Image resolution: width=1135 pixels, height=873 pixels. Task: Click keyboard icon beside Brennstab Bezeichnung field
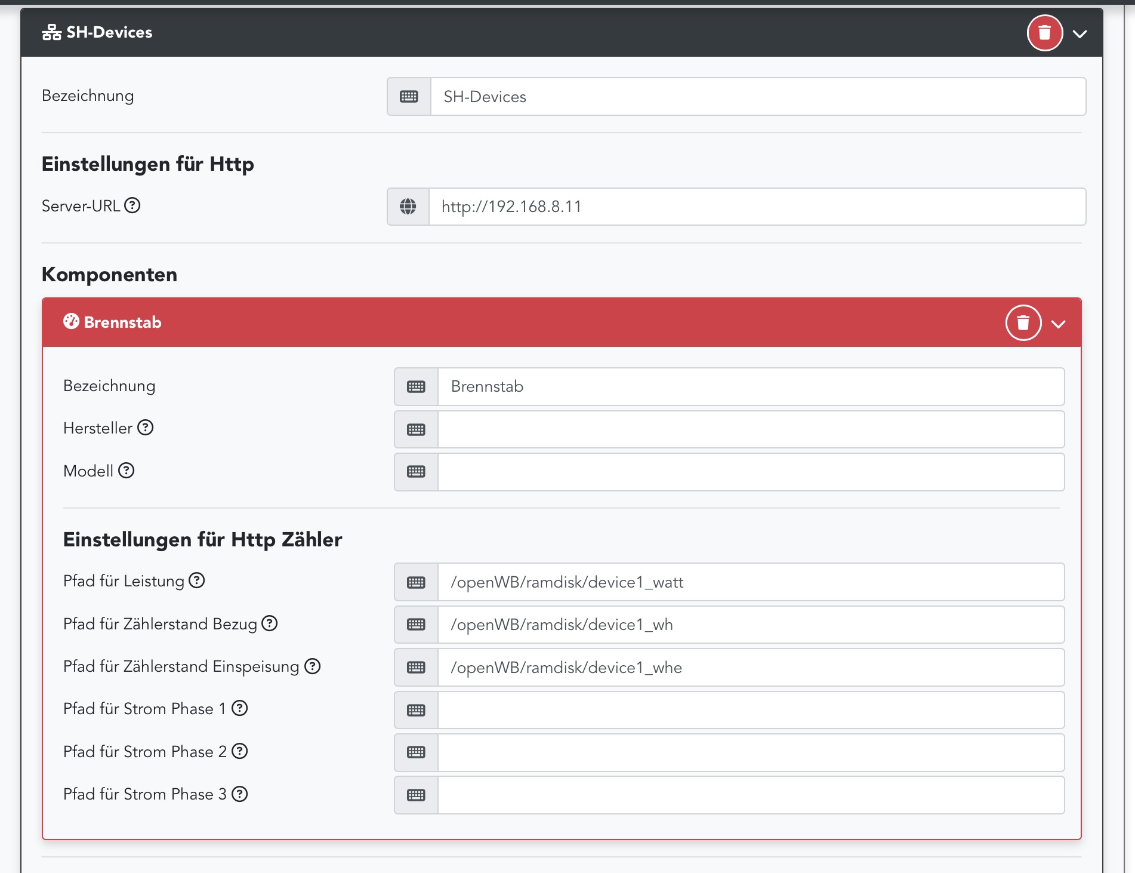(416, 387)
